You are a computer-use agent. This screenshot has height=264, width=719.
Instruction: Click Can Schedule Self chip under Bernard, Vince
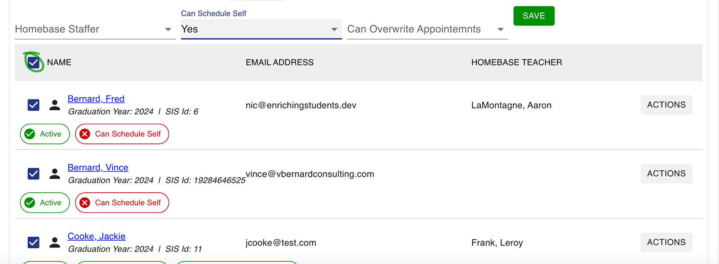click(122, 203)
